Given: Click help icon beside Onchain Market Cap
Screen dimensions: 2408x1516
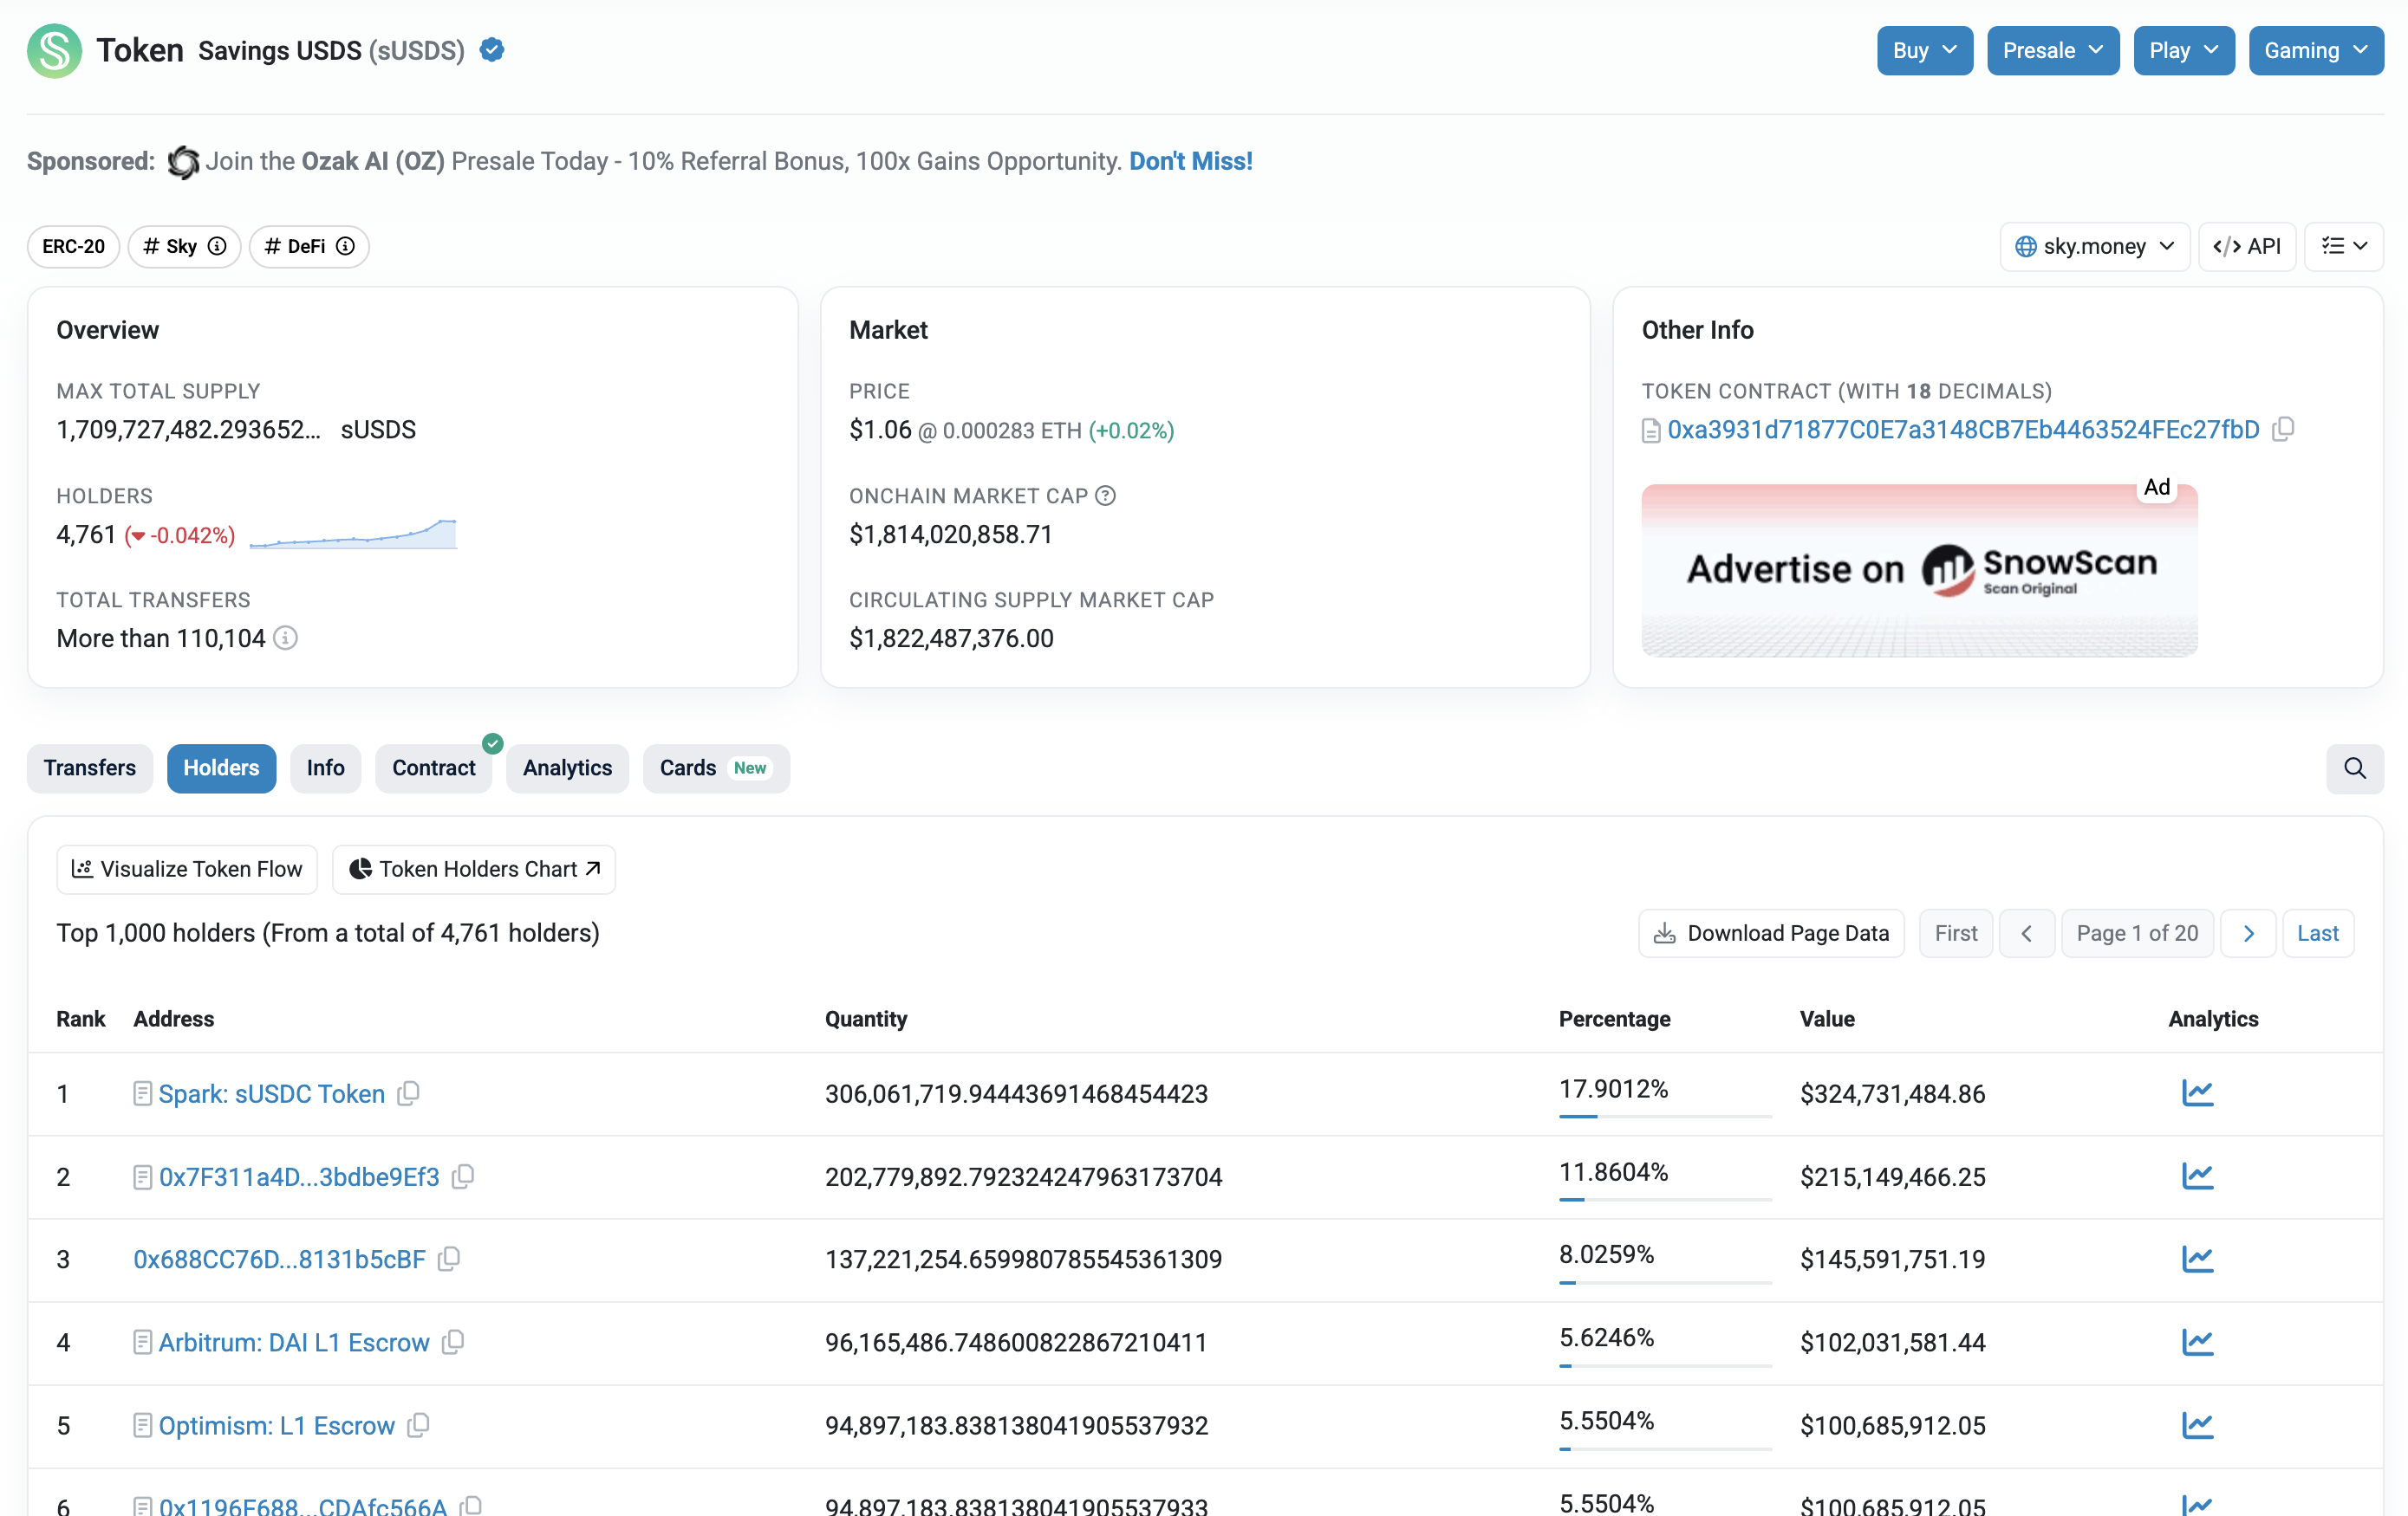Looking at the screenshot, I should click(1105, 496).
